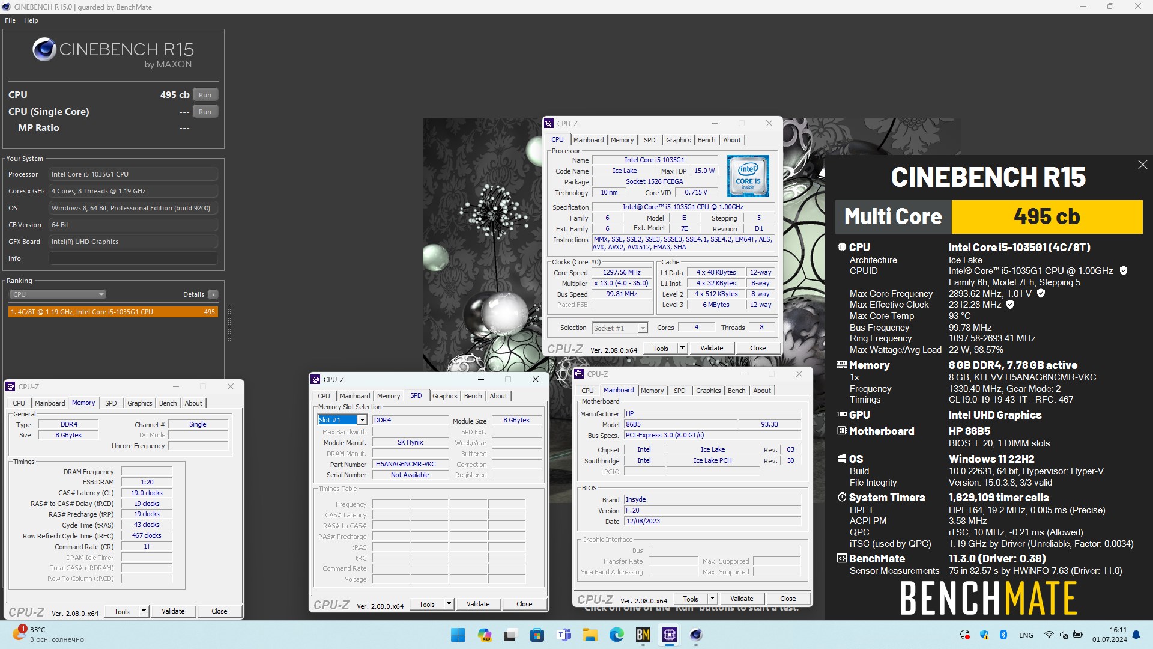Click the Intel Core i5 logo badge
Screen dimensions: 1153x649
[748, 176]
